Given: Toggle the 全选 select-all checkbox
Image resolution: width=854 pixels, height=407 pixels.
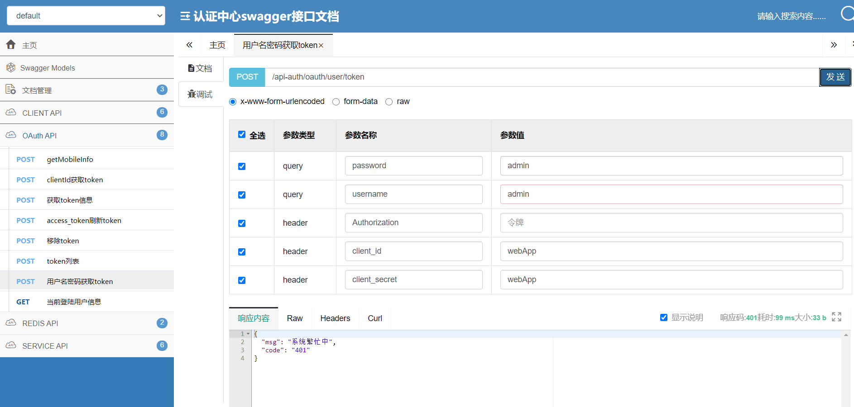Looking at the screenshot, I should coord(242,134).
